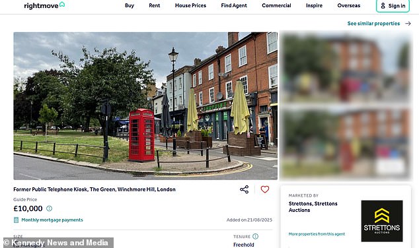Click the Sign in button
This screenshot has width=419, height=248.
pyautogui.click(x=393, y=5)
